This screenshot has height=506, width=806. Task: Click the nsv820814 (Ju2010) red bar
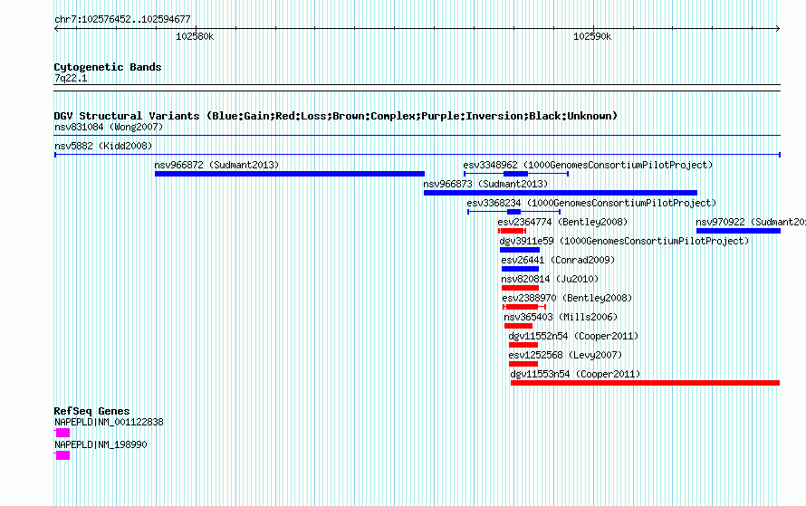pyautogui.click(x=520, y=288)
